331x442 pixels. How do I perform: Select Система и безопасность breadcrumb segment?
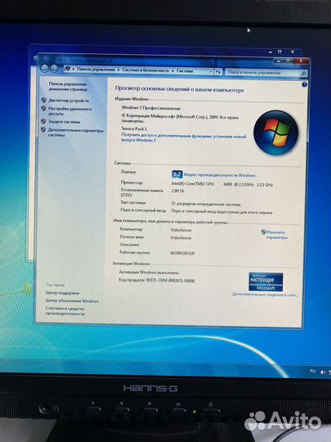(145, 70)
